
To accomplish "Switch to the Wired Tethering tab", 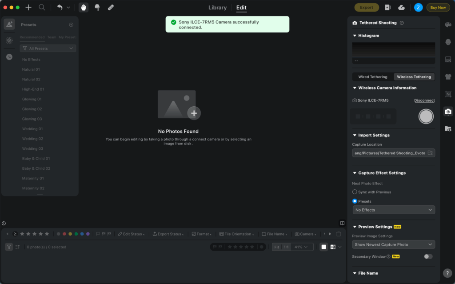I will [x=373, y=77].
